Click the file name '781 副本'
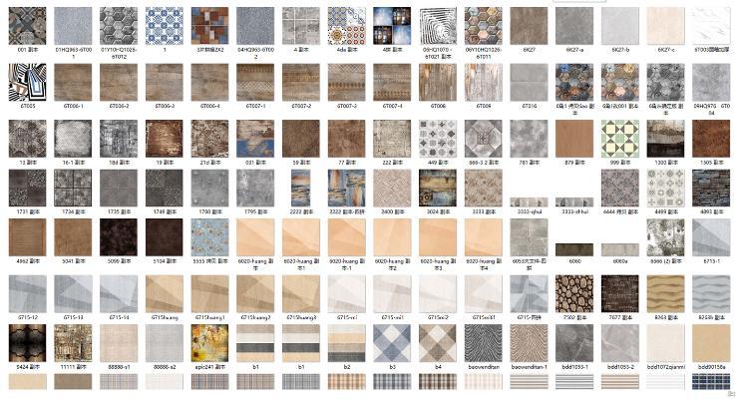The width and height of the screenshot is (736, 399). [x=529, y=163]
